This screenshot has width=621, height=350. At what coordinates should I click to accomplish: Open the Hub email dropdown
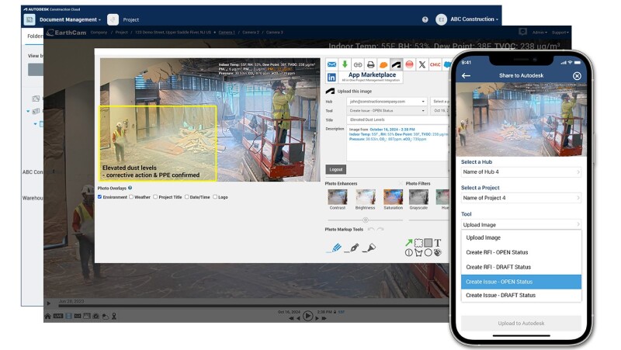[387, 102]
